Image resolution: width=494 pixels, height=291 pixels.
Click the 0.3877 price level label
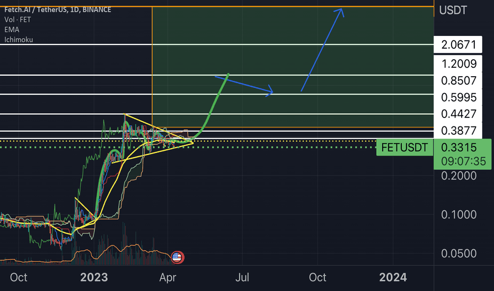[x=458, y=130]
